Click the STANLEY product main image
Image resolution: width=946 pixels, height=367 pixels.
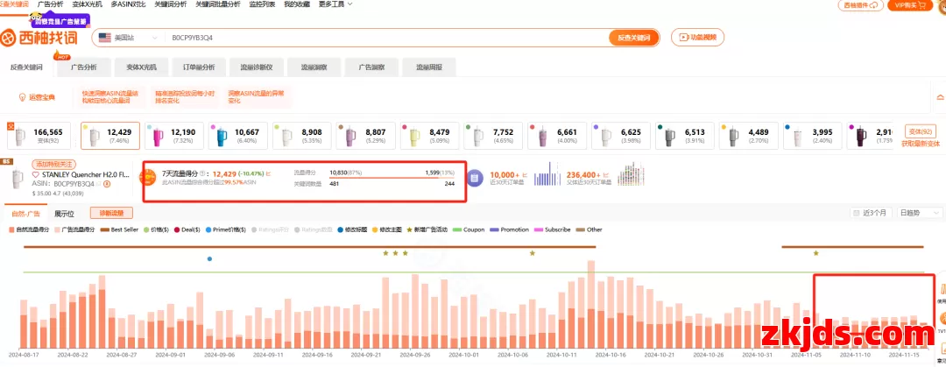18,179
